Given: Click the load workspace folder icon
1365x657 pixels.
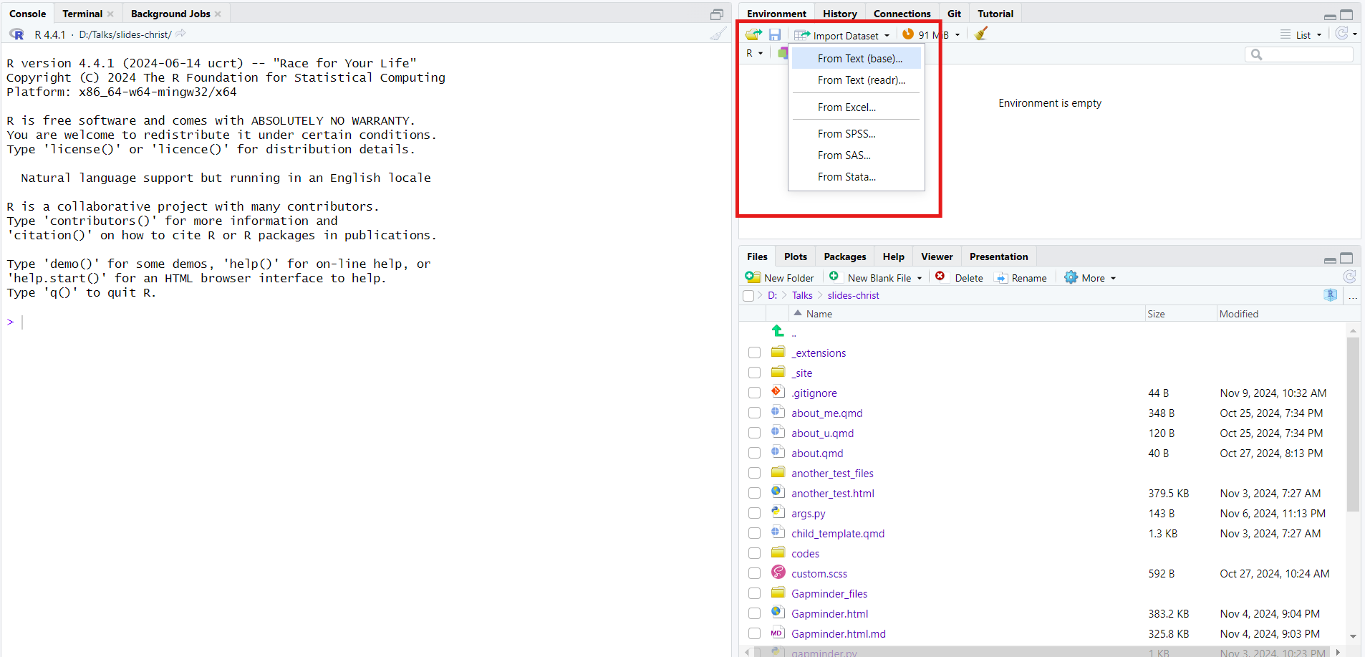Looking at the screenshot, I should click(x=753, y=34).
